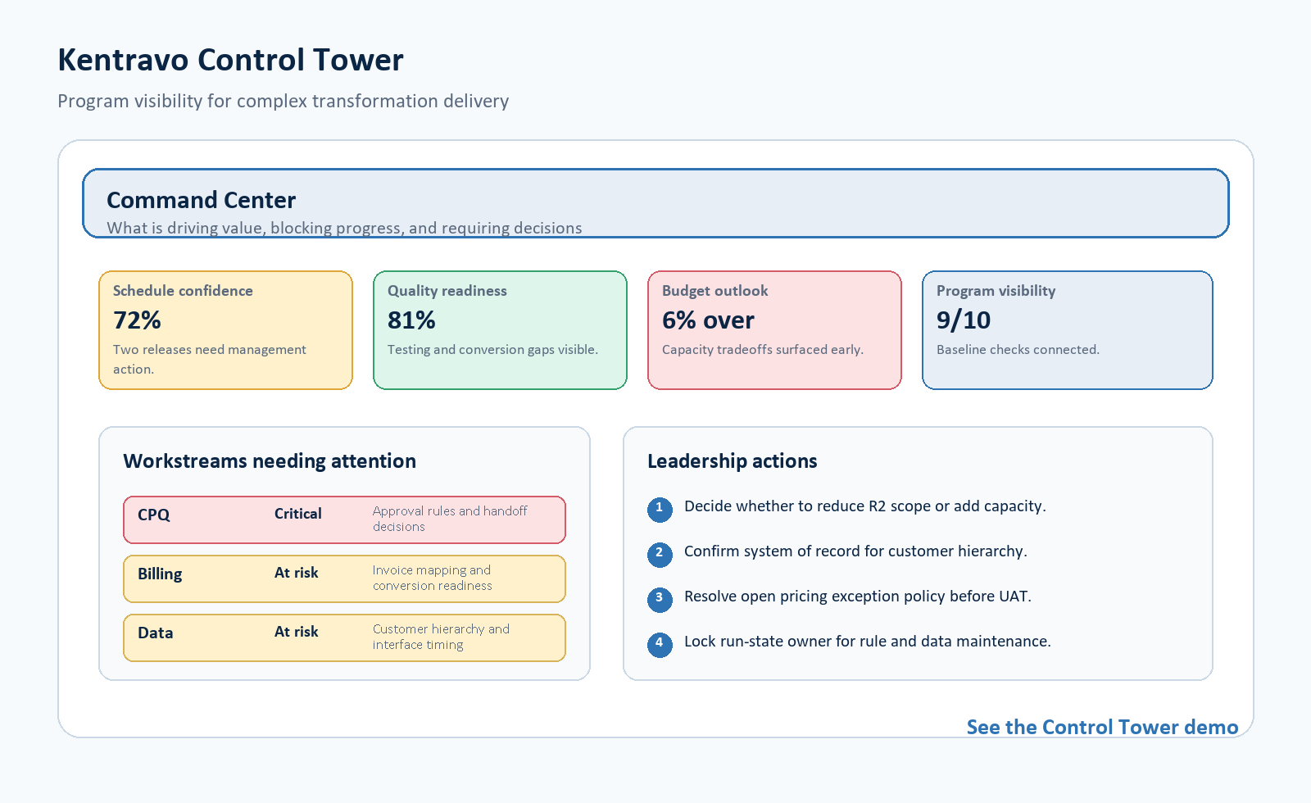Viewport: 1311px width, 803px height.
Task: Click 'Confirm system of record for customer hierarchy'
Action: (855, 551)
